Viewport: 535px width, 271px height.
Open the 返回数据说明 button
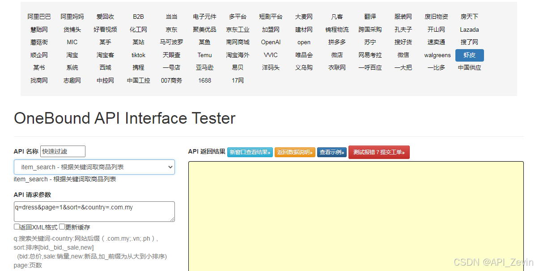coord(295,152)
